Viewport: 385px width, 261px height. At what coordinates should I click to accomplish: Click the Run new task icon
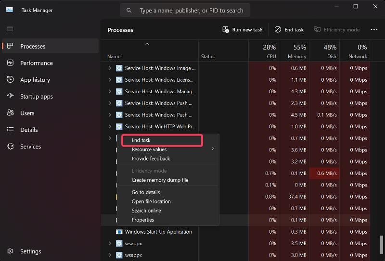[x=226, y=30]
